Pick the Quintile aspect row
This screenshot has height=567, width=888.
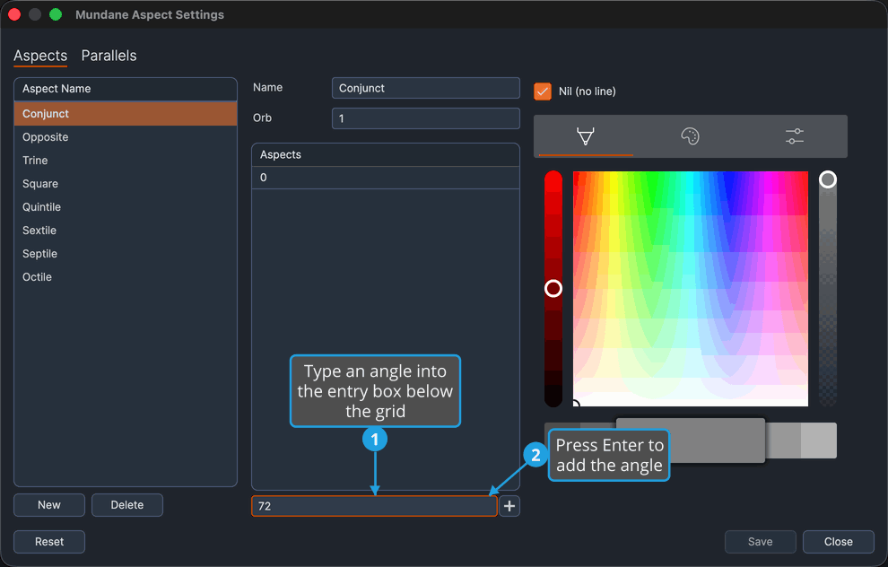pos(126,206)
